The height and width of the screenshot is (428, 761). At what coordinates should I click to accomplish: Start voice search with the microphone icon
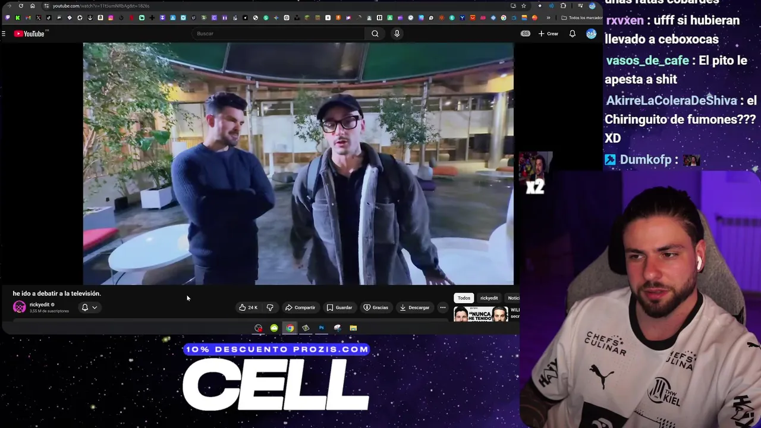pos(397,34)
